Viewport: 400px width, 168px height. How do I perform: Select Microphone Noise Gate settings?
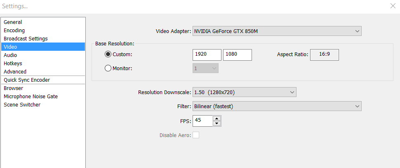point(31,97)
